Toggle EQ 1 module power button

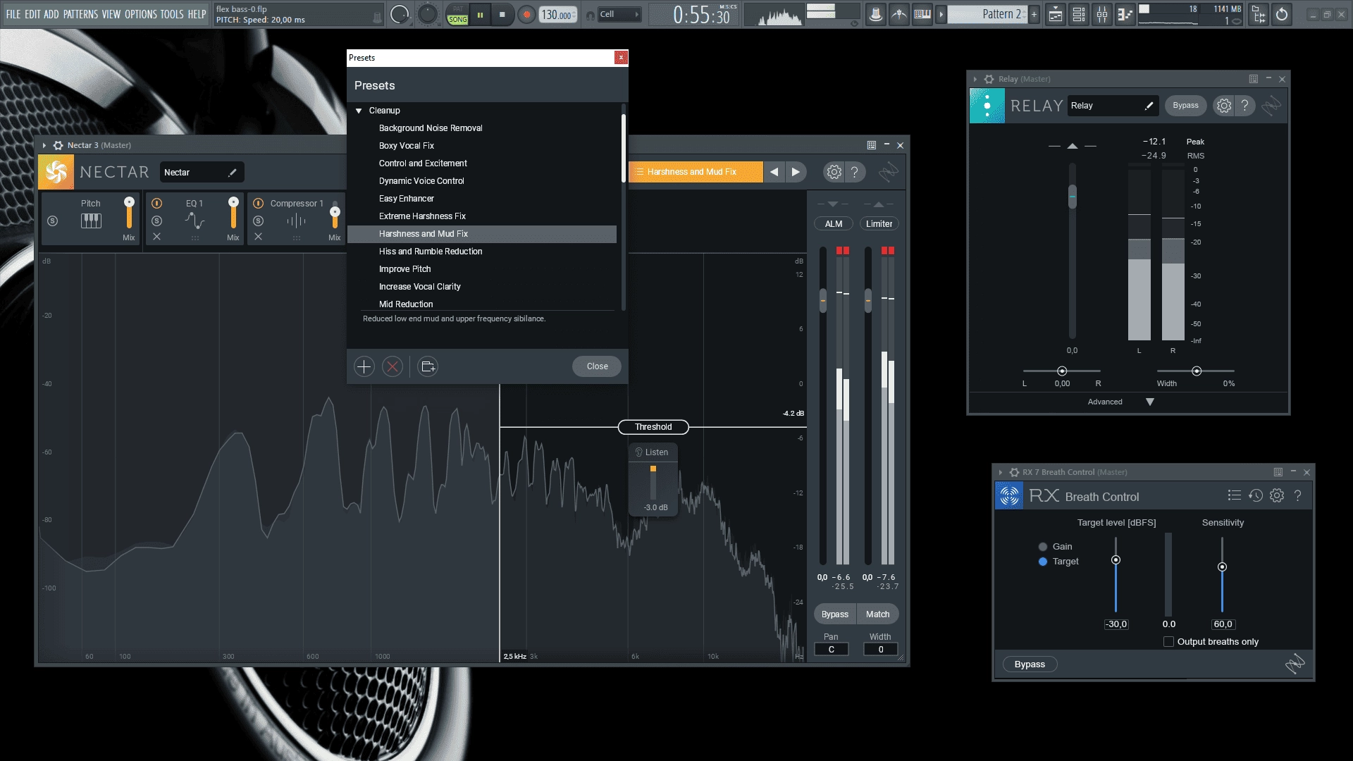click(x=157, y=203)
